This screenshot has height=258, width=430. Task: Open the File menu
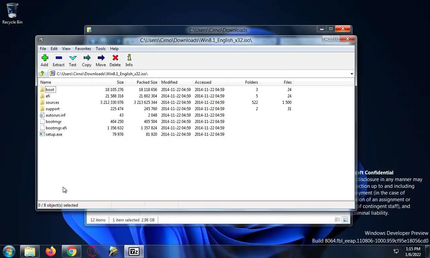pyautogui.click(x=43, y=49)
